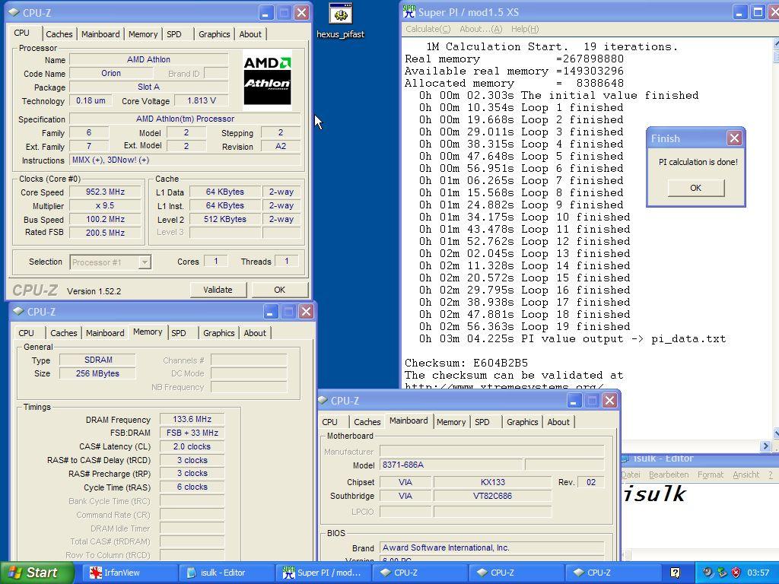This screenshot has width=779, height=584.
Task: Click the red security shield tray icon
Action: [x=736, y=573]
